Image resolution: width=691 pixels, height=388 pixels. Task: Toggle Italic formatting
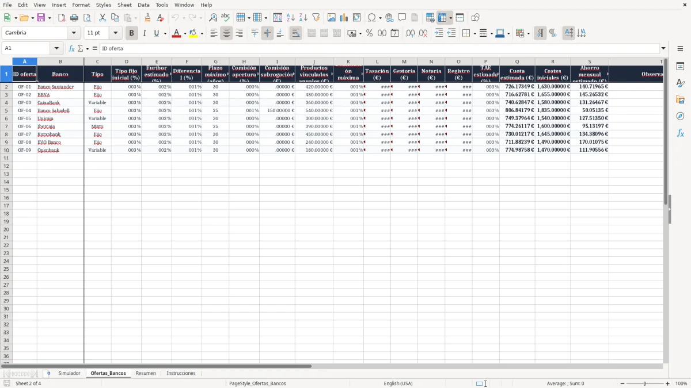tap(144, 33)
